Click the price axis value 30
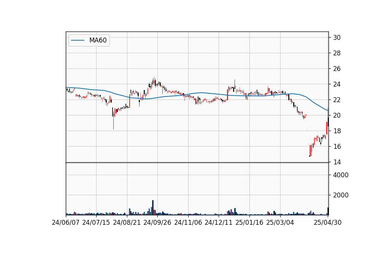The width and height of the screenshot is (365, 262). 337,38
